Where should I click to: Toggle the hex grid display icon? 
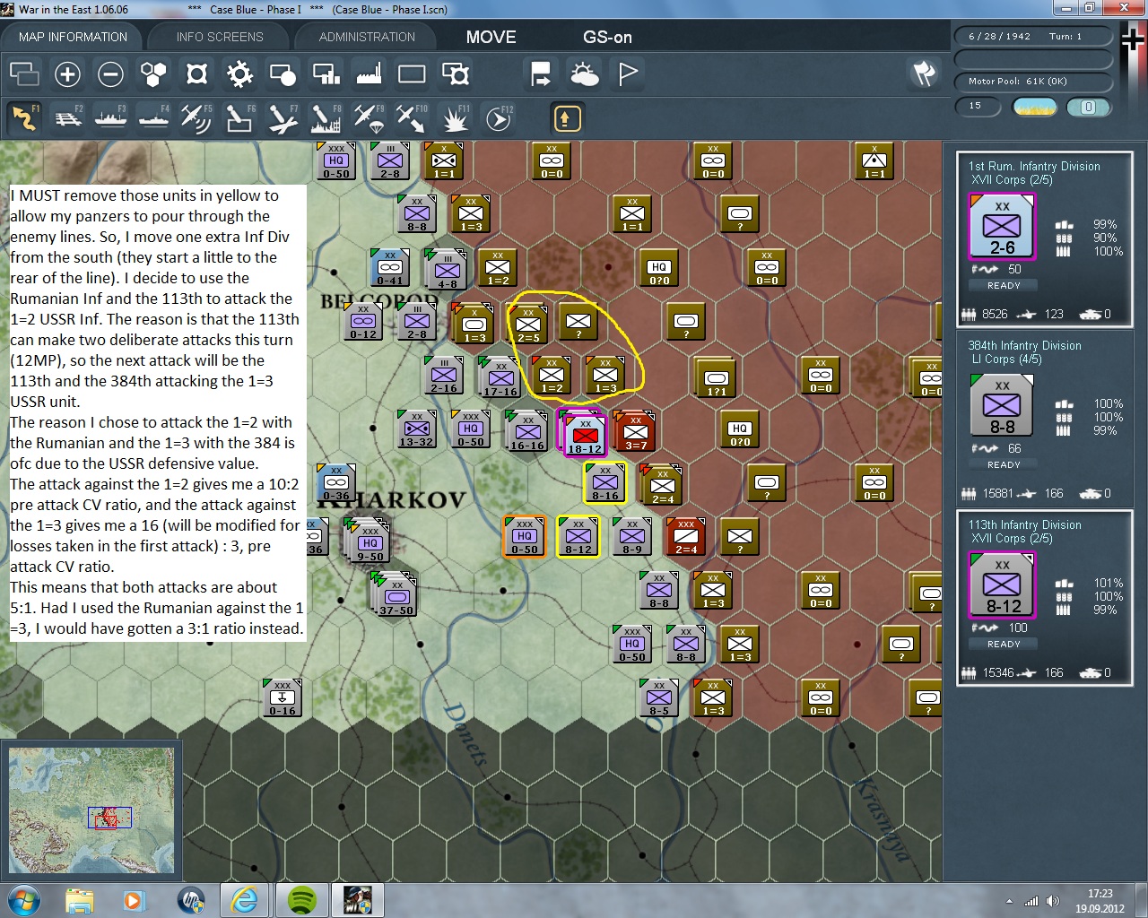tap(153, 74)
